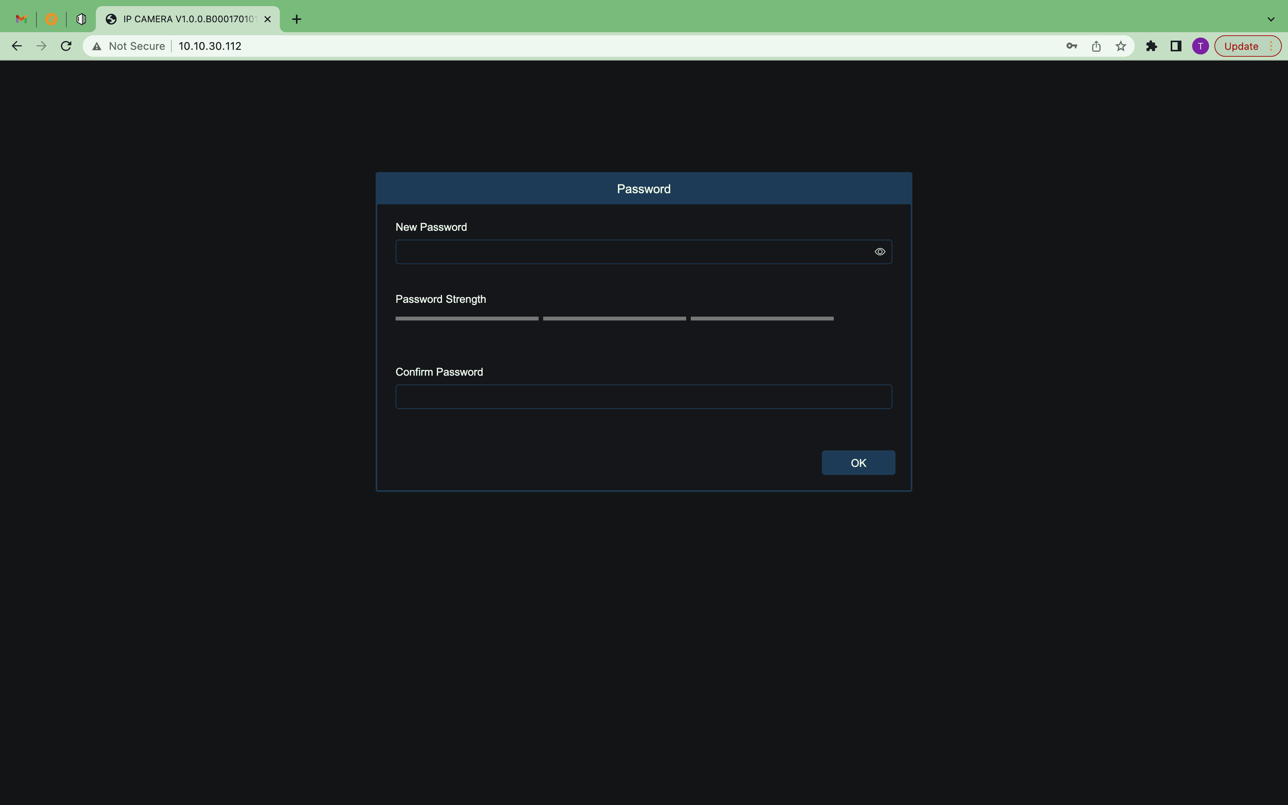Open the Extensions puzzle icon
Image resolution: width=1288 pixels, height=805 pixels.
[1151, 46]
